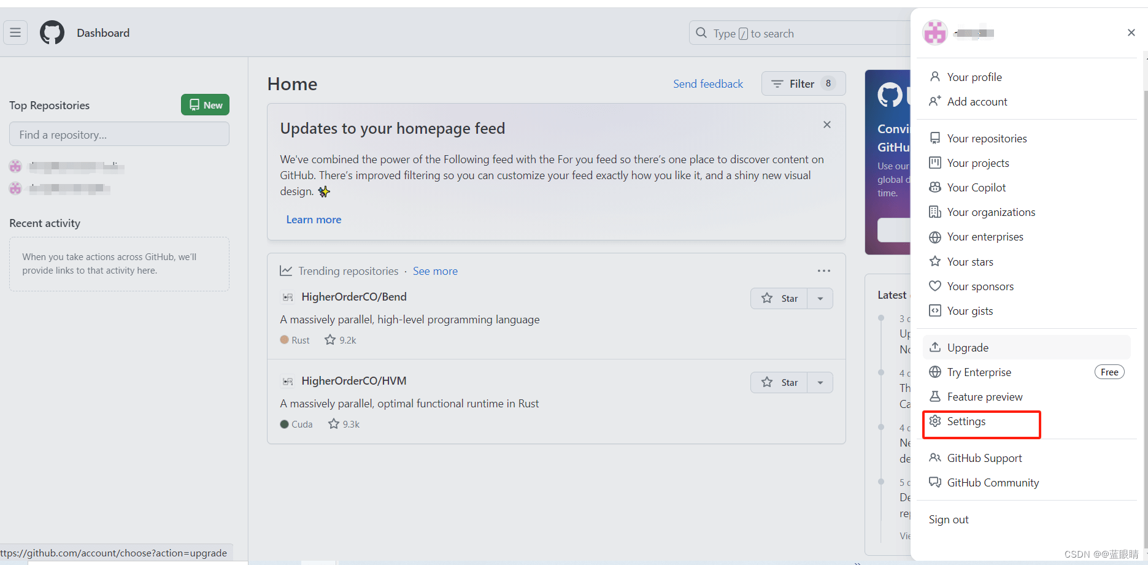This screenshot has width=1148, height=565.
Task: Click the Your stars star icon
Action: coord(935,261)
